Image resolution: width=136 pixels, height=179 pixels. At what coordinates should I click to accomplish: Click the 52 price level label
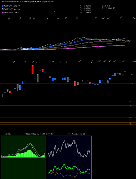[x=130, y=123]
